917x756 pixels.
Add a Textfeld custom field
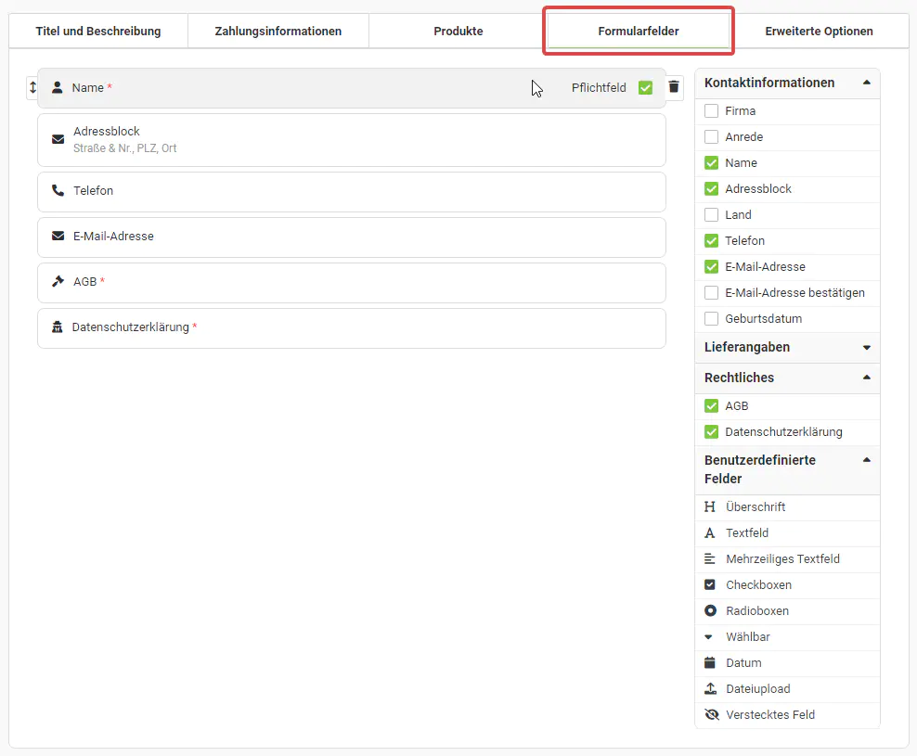click(x=746, y=533)
